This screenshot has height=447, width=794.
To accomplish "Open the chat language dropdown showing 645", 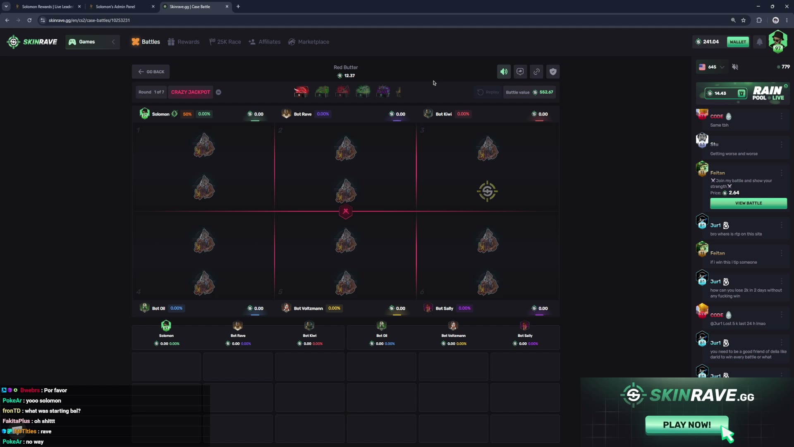I will tap(711, 67).
